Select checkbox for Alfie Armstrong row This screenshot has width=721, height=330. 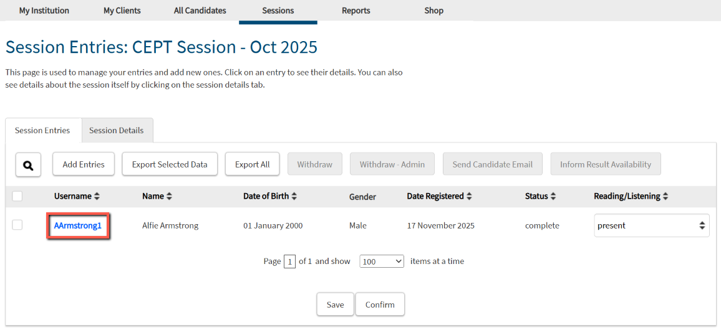point(17,225)
